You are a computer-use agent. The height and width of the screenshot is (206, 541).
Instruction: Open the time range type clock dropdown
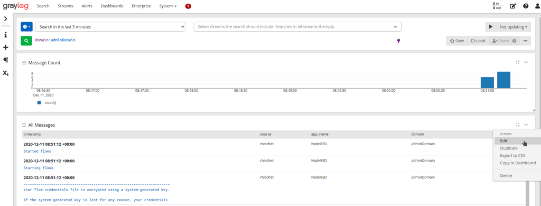point(26,26)
